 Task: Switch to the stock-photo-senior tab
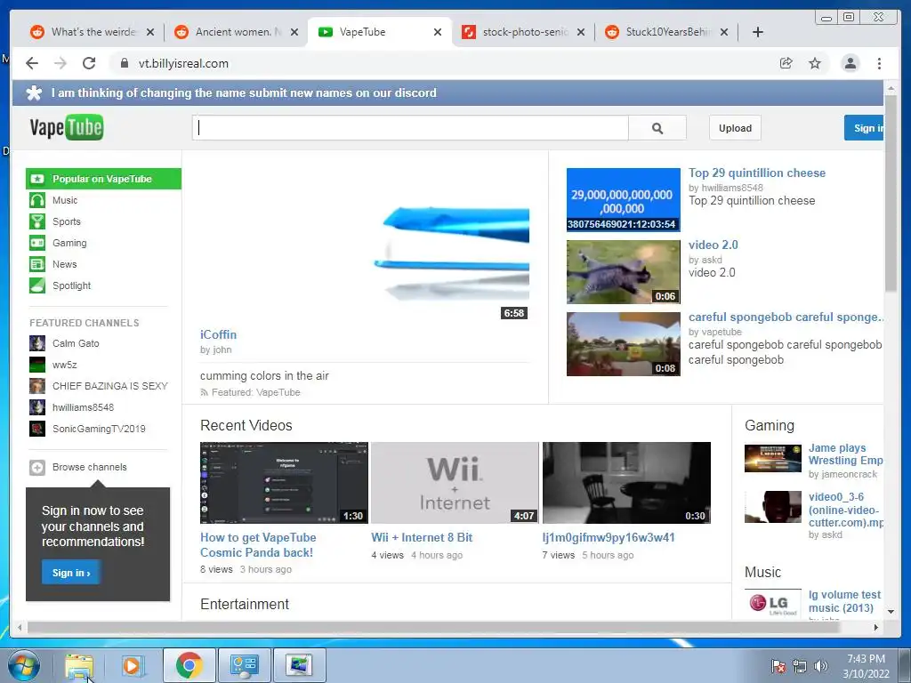click(x=525, y=32)
